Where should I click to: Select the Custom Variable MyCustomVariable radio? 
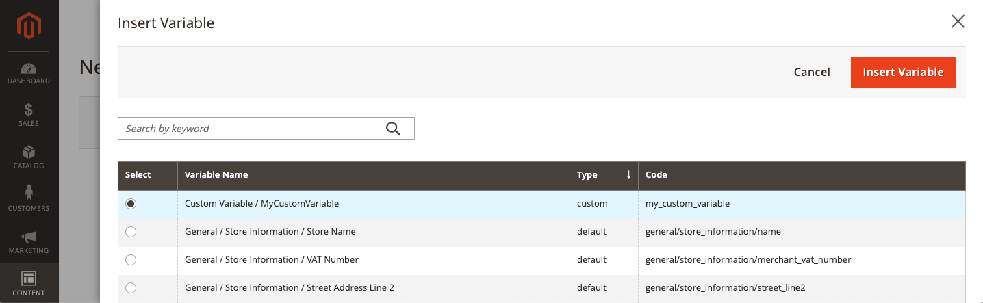coord(131,204)
